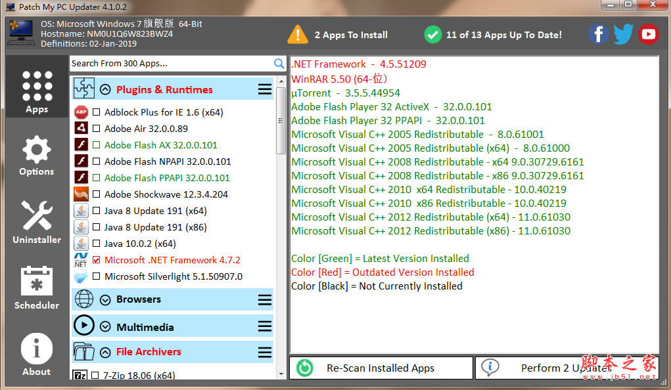
Task: Open File Archivers hamburger menu
Action: (265, 353)
